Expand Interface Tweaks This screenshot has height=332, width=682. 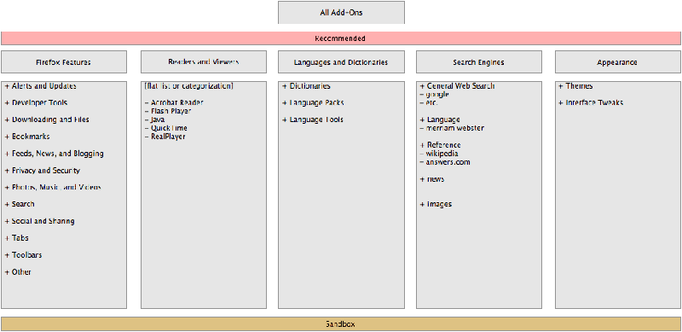coord(591,102)
